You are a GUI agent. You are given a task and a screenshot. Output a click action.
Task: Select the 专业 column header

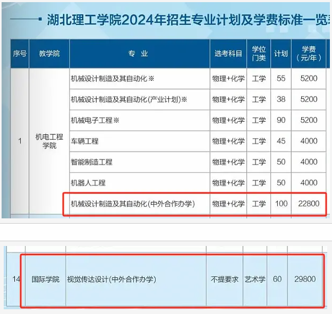(x=139, y=54)
